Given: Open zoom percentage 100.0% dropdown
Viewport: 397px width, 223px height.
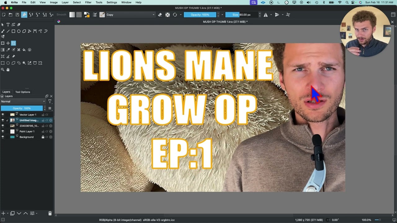Looking at the screenshot, I should tap(367, 220).
